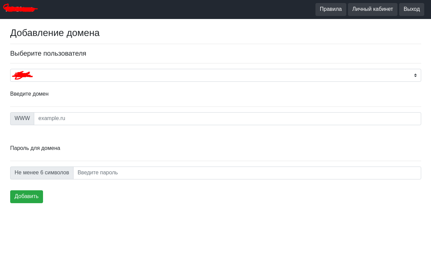Click the divider line under Пароль для домена
431x271 pixels.
(x=215, y=161)
